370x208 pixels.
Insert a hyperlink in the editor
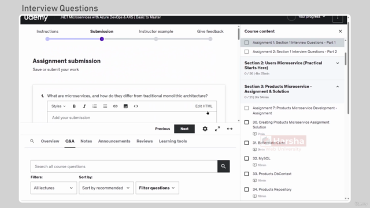pos(115,106)
